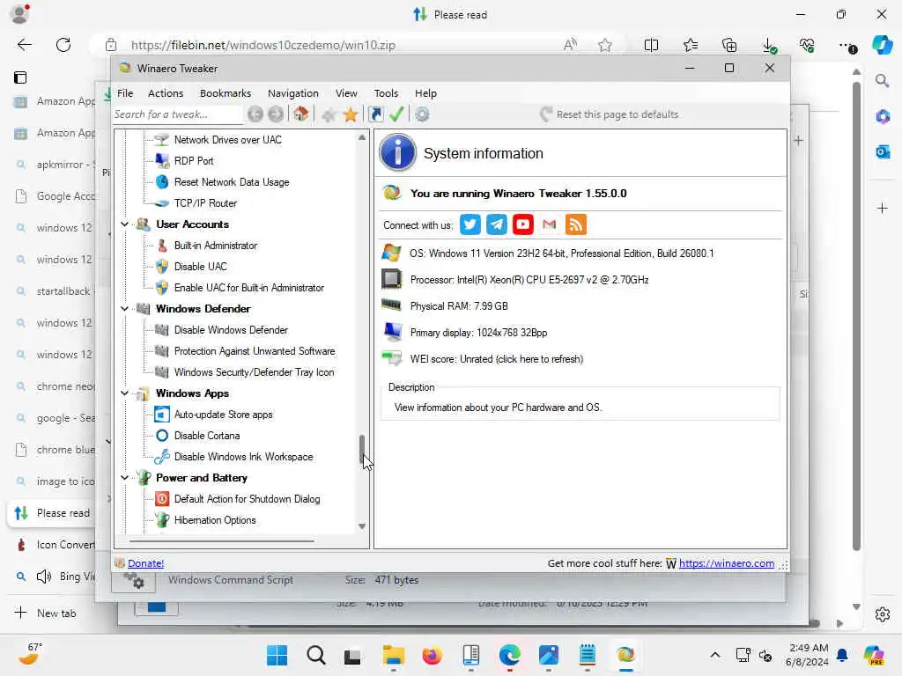The image size is (902, 676).
Task: Collapse the Windows Apps tree group
Action: (x=124, y=393)
